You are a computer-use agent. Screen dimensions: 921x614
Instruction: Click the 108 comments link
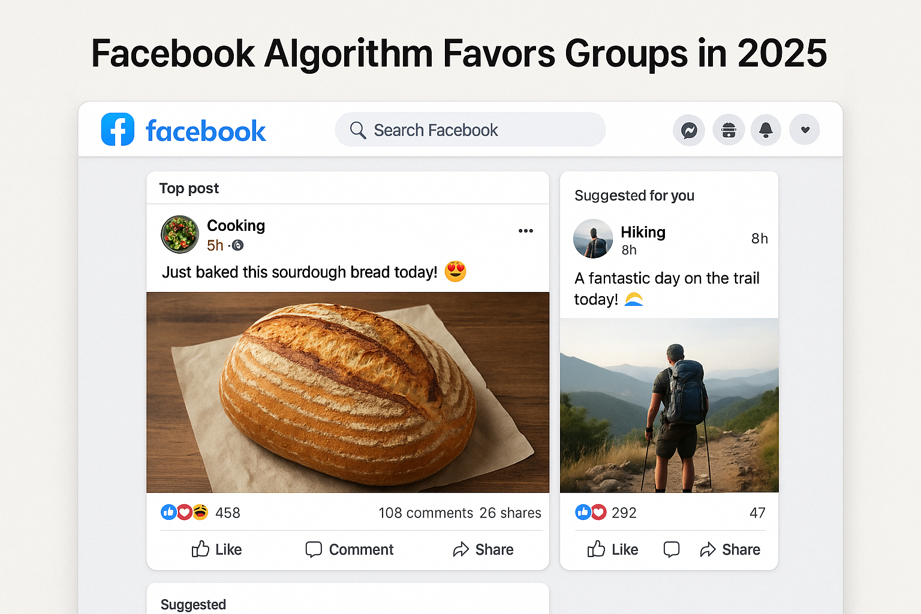pos(425,513)
